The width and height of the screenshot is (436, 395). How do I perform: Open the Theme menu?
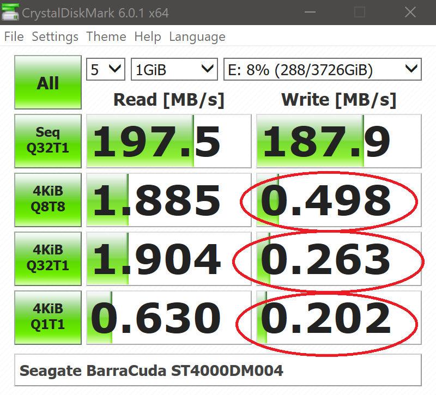click(106, 37)
